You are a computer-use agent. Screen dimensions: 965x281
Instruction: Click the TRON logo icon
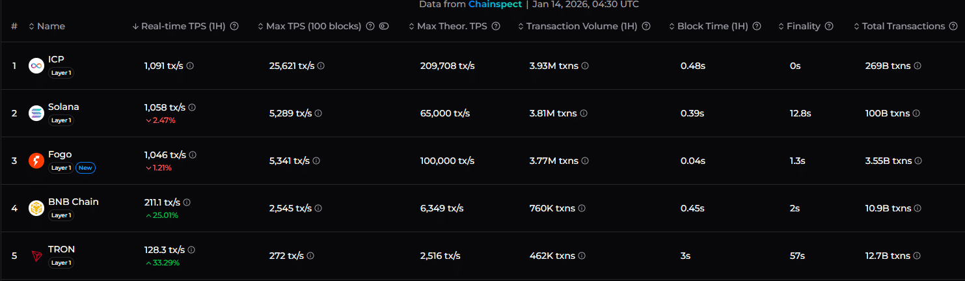(x=36, y=256)
